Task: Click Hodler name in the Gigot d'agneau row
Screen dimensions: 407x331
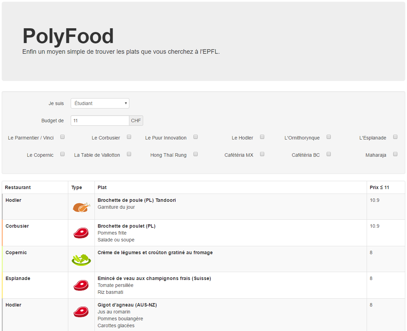Action: pyautogui.click(x=13, y=305)
